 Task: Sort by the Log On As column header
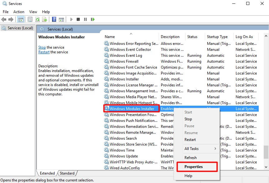(246, 37)
